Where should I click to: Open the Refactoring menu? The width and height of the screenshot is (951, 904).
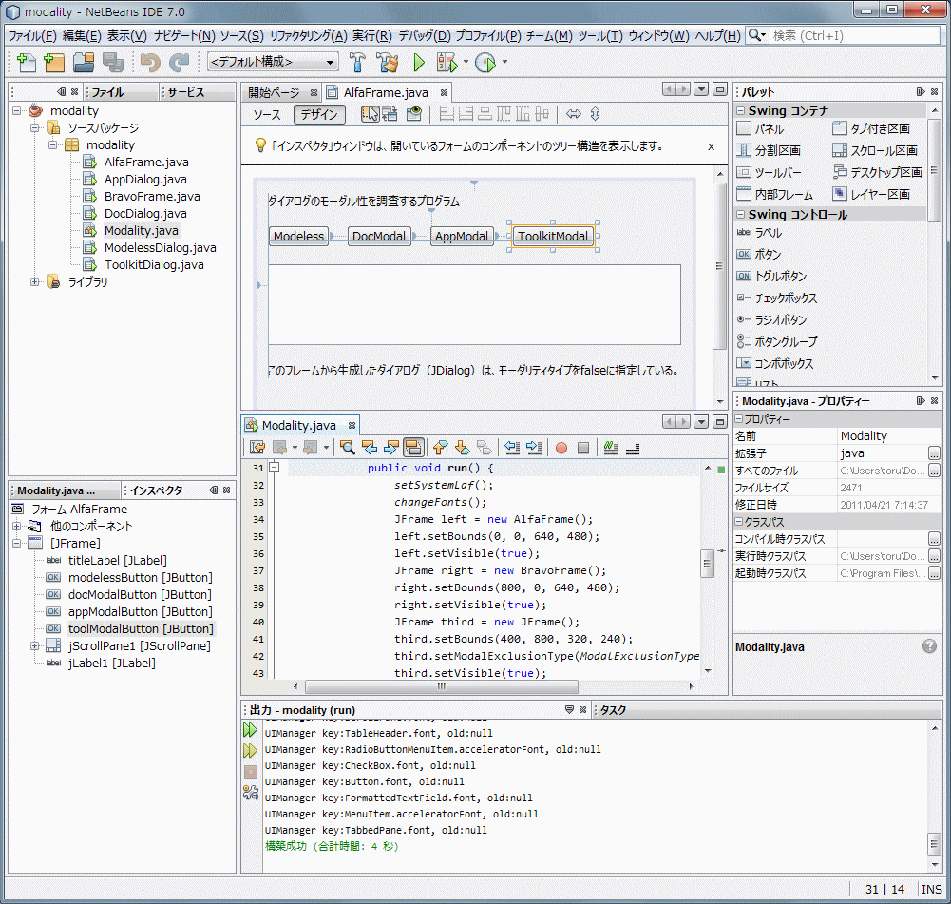pos(308,36)
